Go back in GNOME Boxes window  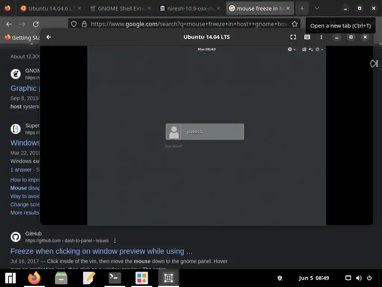coord(49,37)
